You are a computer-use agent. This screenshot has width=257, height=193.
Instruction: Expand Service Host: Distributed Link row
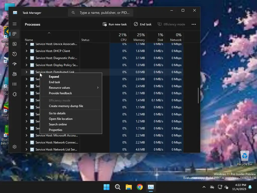pos(26,72)
